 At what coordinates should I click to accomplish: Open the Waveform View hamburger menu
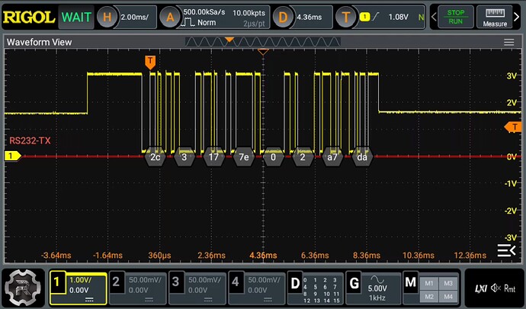[x=509, y=42]
